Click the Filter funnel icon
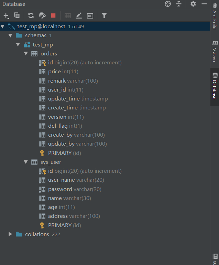The width and height of the screenshot is (219, 265). pyautogui.click(x=104, y=15)
